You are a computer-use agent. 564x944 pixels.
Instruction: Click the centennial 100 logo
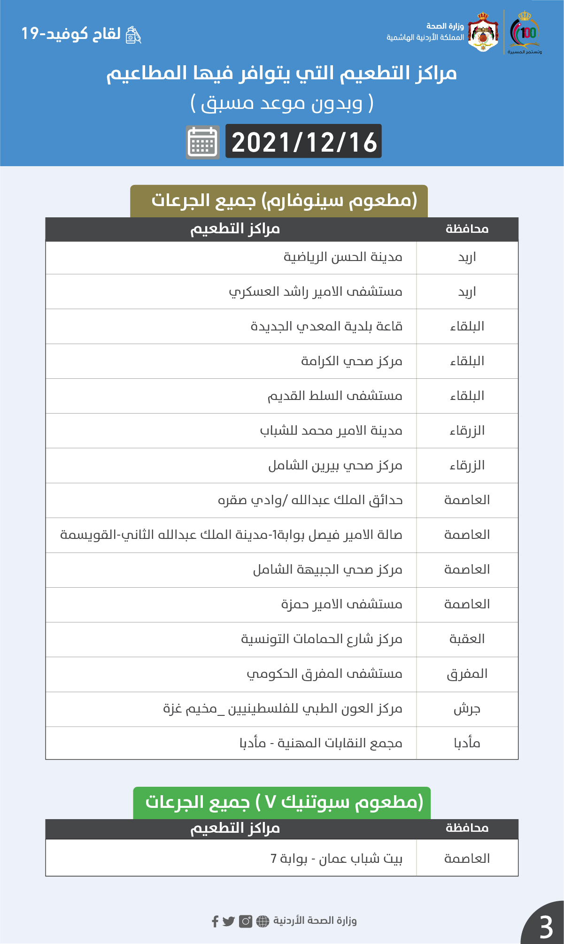(x=525, y=33)
